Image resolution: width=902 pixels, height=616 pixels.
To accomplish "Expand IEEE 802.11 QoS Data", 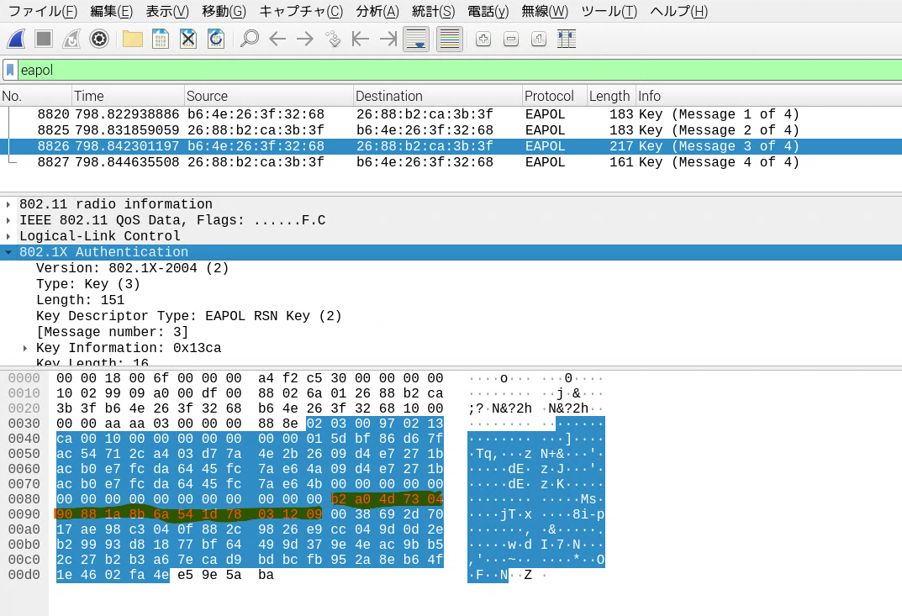I will tap(8, 220).
